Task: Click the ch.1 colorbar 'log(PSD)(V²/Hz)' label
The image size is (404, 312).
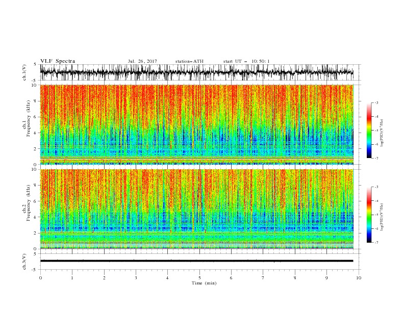Action: point(382,133)
